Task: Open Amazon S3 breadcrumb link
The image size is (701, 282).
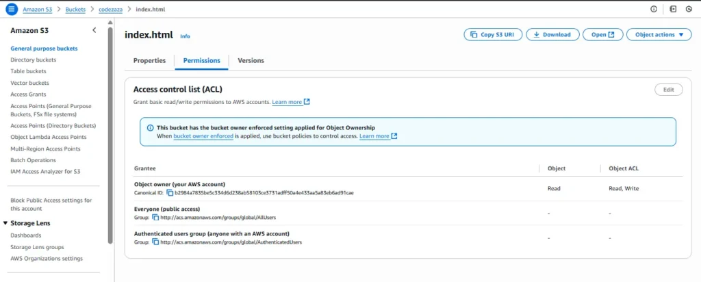Action: tap(38, 9)
